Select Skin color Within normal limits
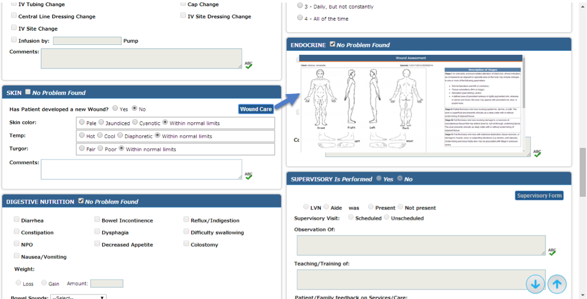Image resolution: width=587 pixels, height=299 pixels. point(165,122)
